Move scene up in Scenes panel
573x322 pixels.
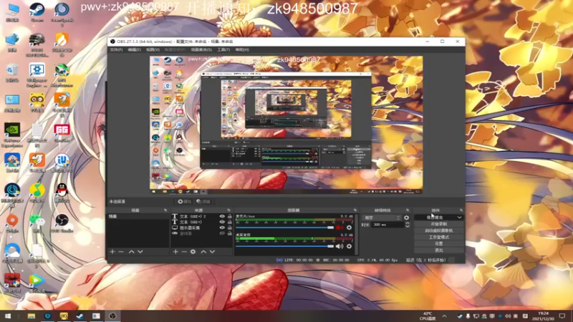tap(132, 252)
